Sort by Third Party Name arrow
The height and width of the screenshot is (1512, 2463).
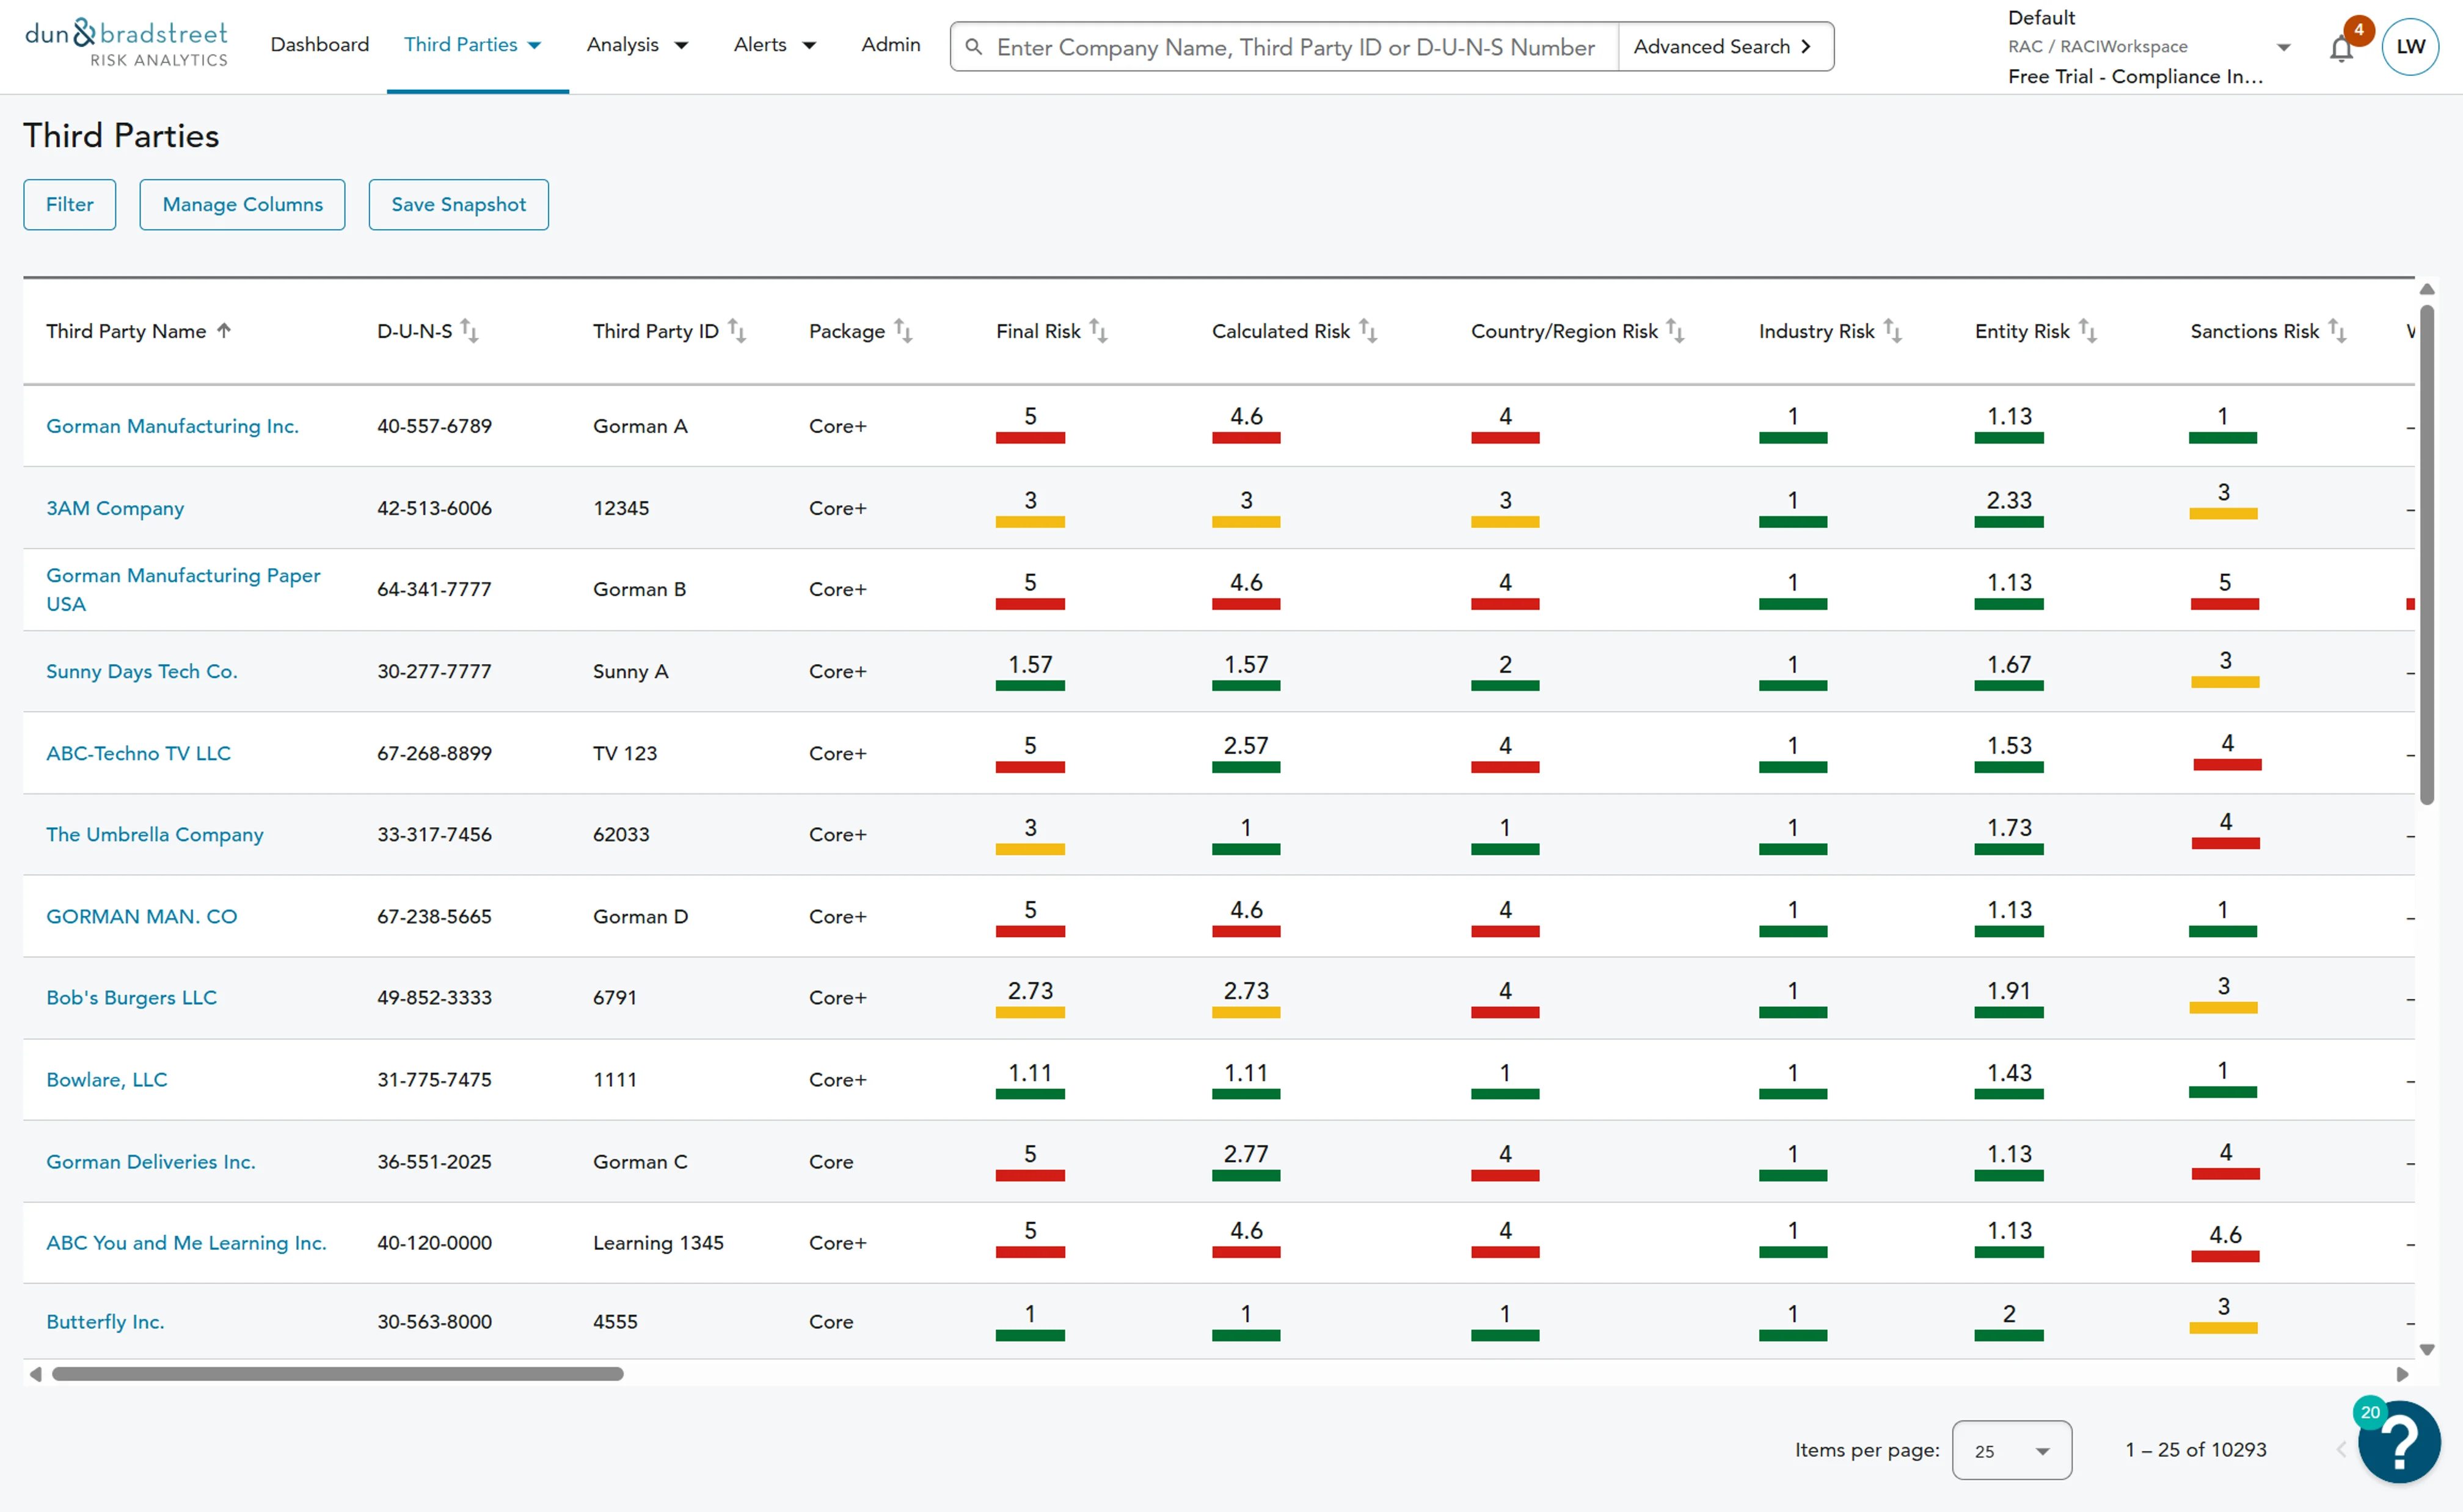(224, 331)
